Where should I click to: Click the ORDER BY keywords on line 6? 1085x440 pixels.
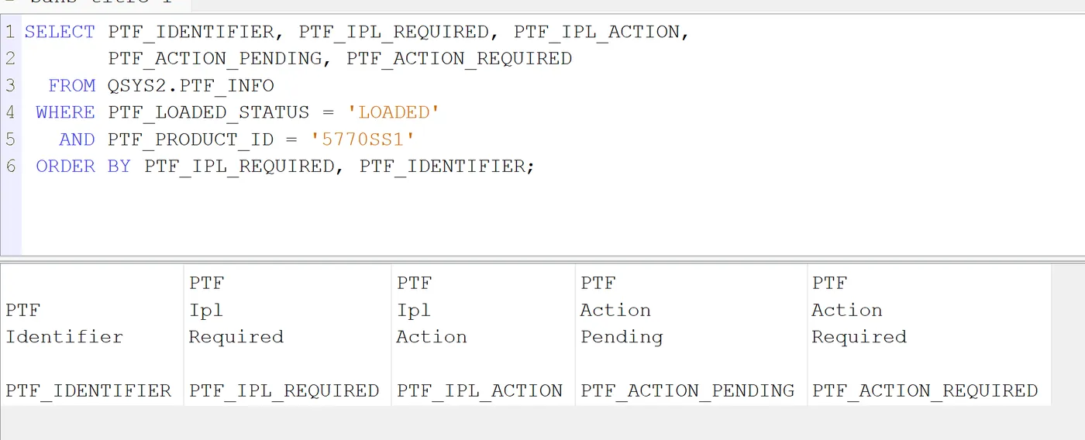tap(84, 166)
